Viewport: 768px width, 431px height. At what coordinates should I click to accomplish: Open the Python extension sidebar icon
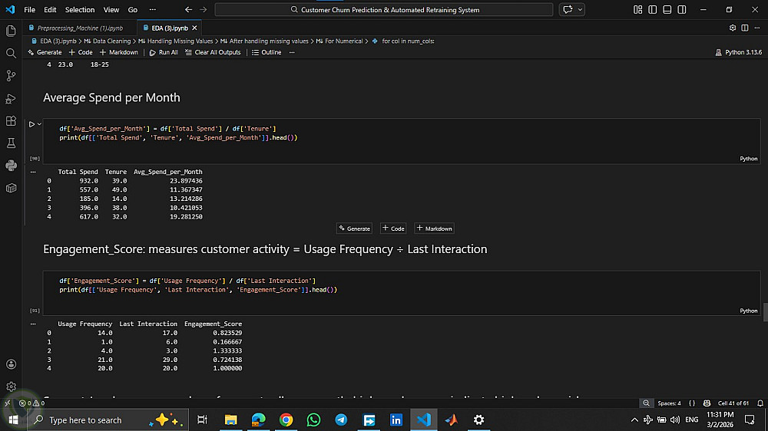pyautogui.click(x=11, y=165)
